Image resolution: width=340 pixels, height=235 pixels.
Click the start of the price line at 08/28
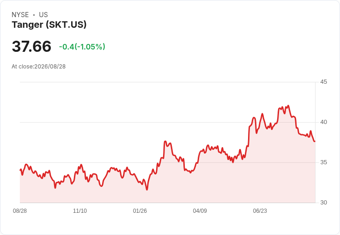pyautogui.click(x=20, y=170)
